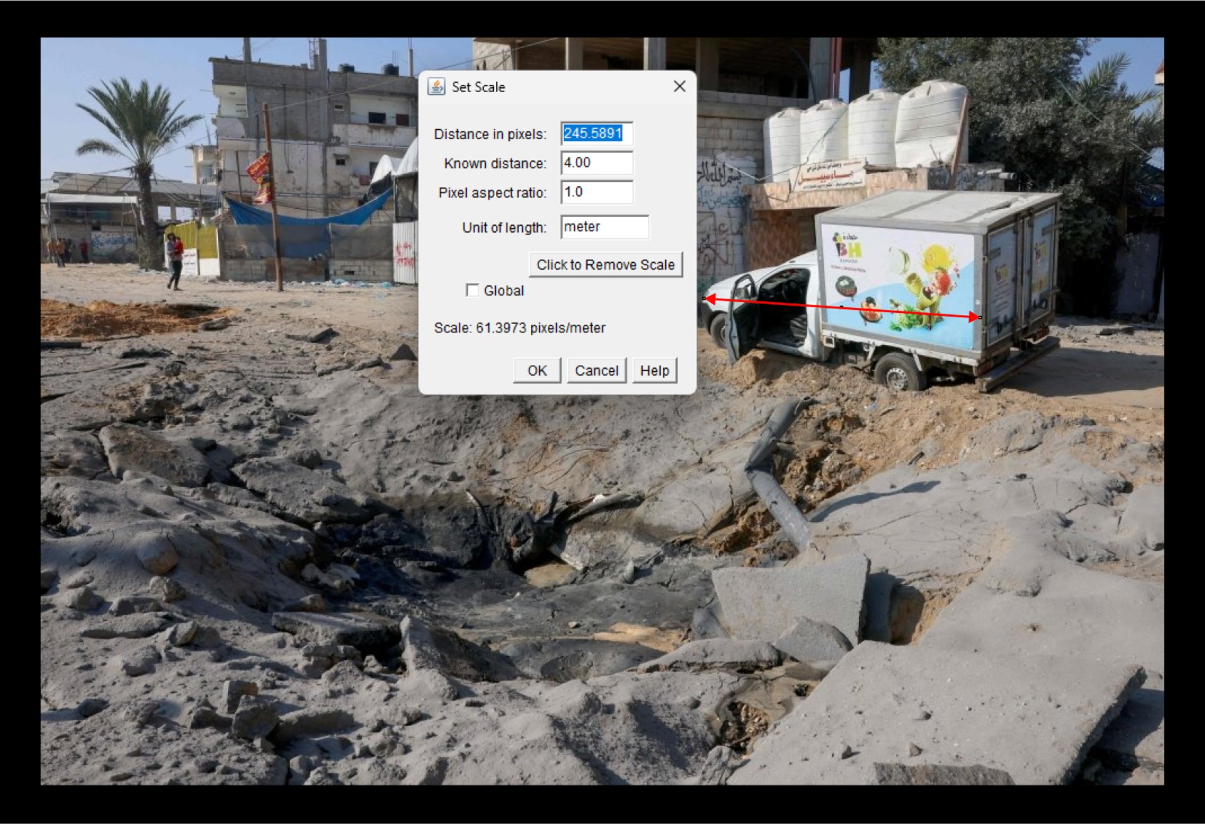Click the Unit of length label
Viewport: 1205px width, 824px height.
(x=504, y=228)
